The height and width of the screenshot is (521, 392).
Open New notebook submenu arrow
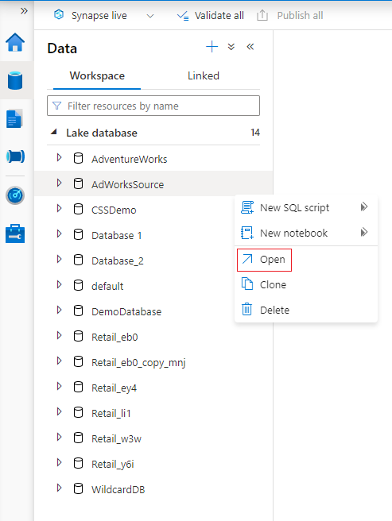point(364,232)
